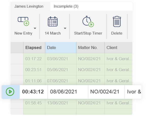
Task: Click the Start/Stop Timer label
Action: 88,33
